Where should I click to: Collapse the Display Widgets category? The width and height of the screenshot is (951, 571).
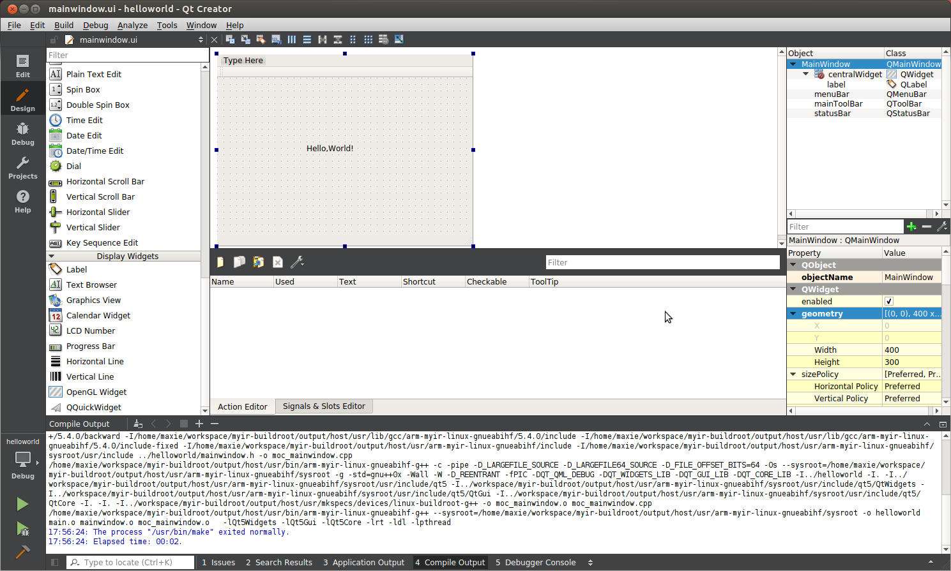click(52, 256)
